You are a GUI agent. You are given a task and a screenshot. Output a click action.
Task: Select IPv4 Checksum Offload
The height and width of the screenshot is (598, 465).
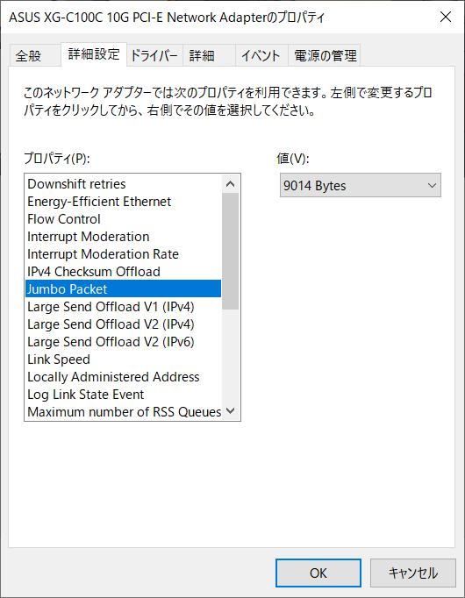(x=123, y=272)
